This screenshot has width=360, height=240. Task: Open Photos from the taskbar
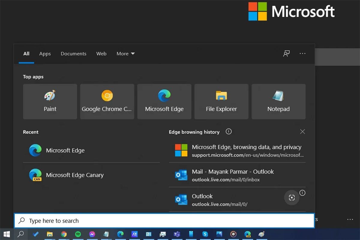point(219,234)
